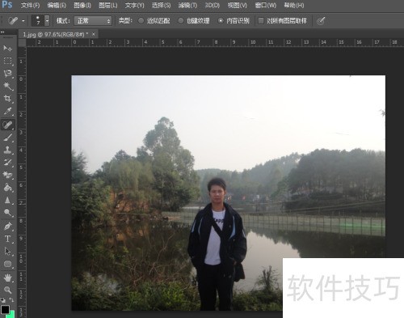
Task: Expand the toolbar double-arrow collapse control
Action: tap(2, 32)
